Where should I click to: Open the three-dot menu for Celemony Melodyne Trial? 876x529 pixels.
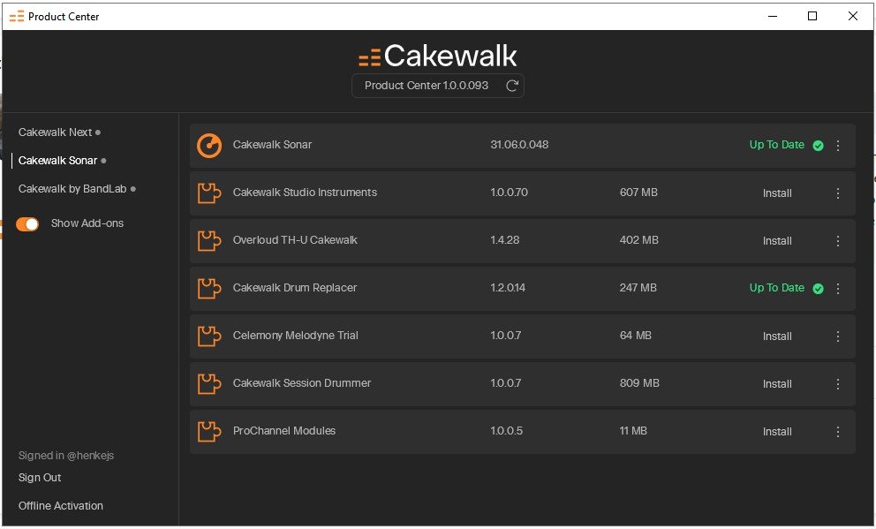[x=838, y=336]
